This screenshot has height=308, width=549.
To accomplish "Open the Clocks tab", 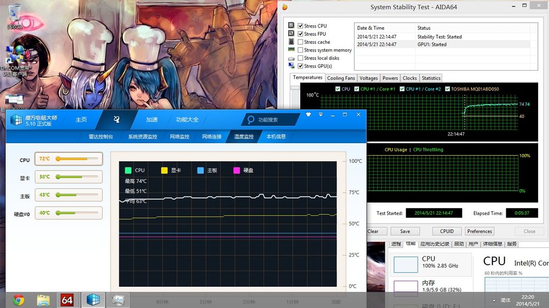I will tap(410, 78).
